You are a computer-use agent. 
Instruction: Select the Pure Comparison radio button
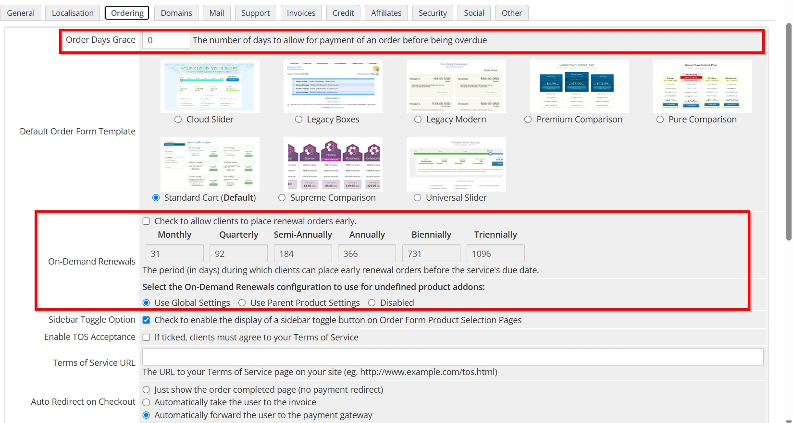(x=660, y=120)
